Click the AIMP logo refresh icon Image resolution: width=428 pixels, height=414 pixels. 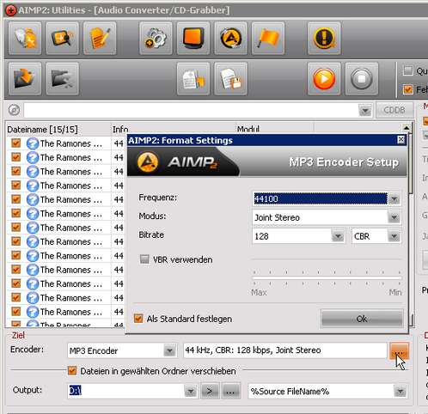[x=230, y=38]
